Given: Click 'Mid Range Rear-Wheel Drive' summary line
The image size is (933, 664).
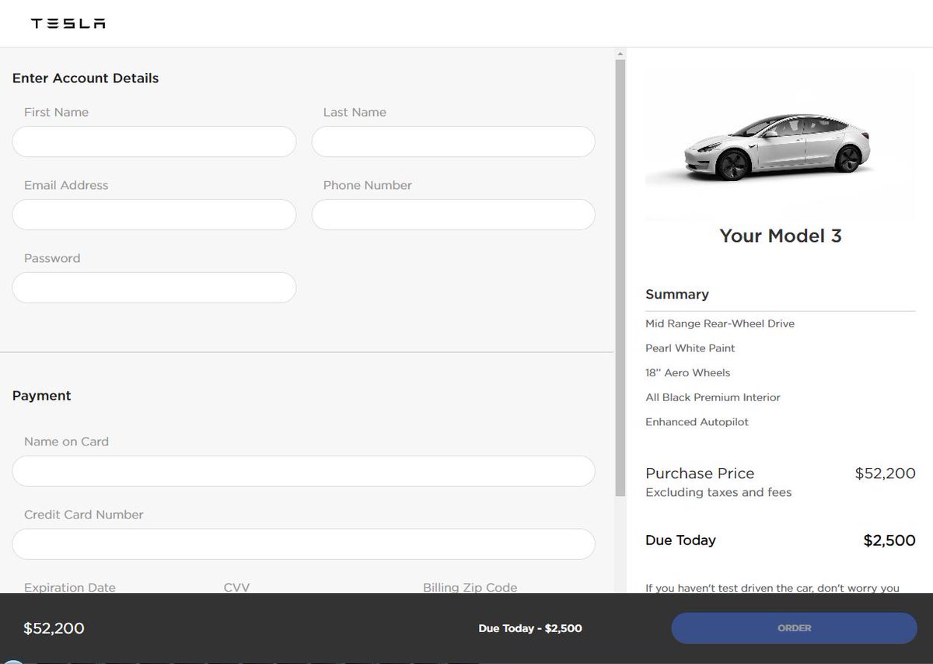Looking at the screenshot, I should tap(720, 323).
